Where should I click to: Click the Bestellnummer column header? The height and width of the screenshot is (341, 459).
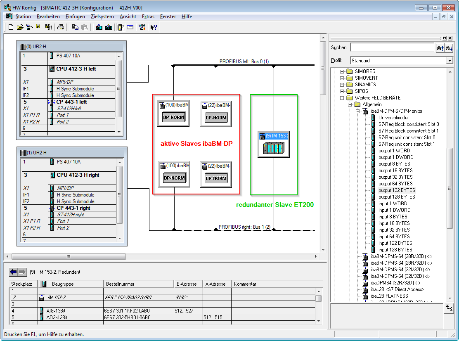pos(138,284)
